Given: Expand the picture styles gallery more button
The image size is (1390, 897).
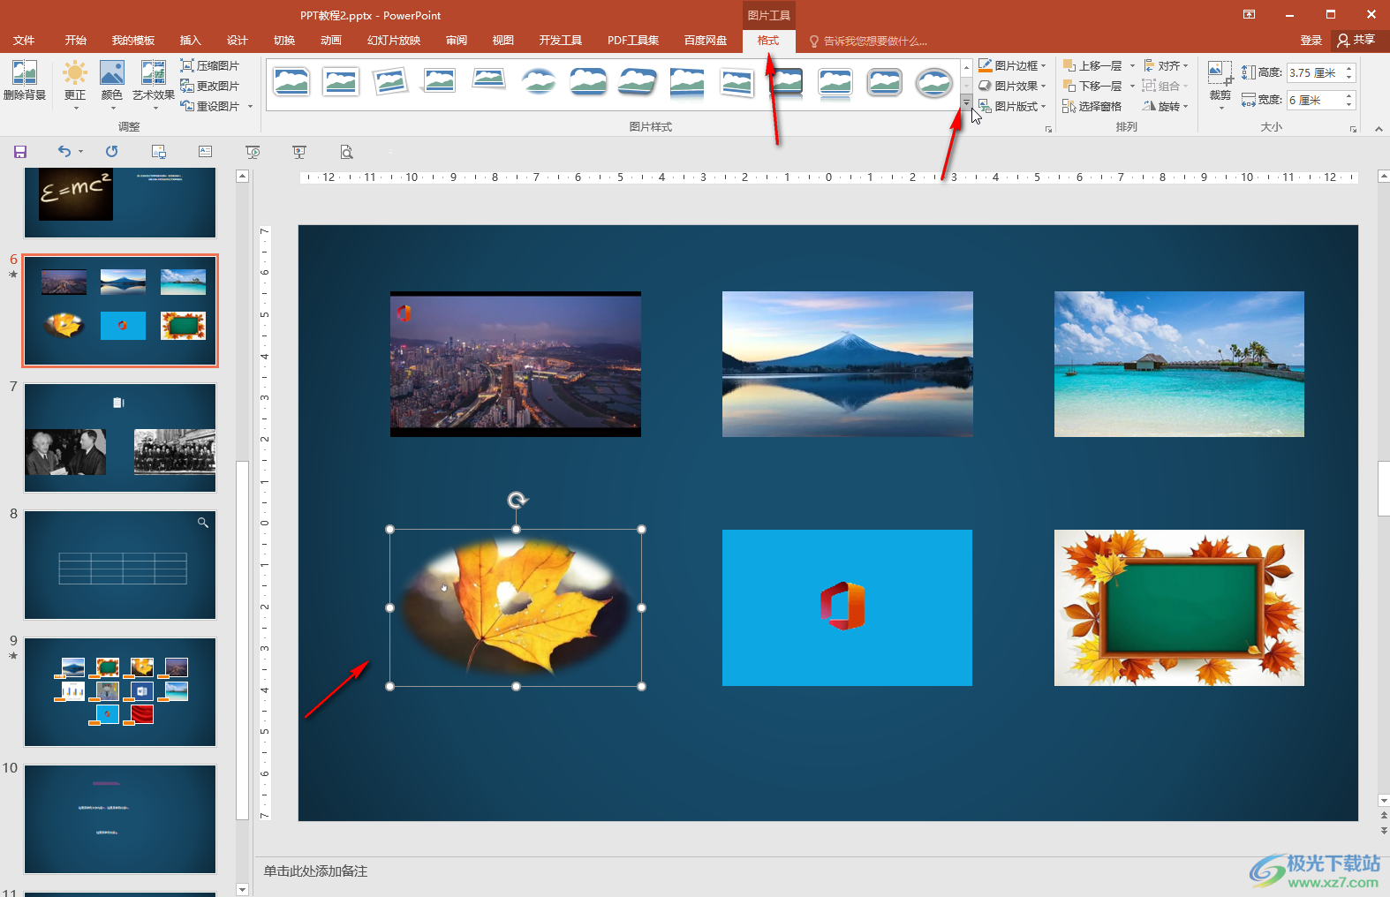Looking at the screenshot, I should point(966,103).
